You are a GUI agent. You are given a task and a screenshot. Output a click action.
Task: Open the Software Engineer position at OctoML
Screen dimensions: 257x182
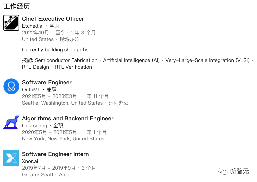click(x=47, y=82)
